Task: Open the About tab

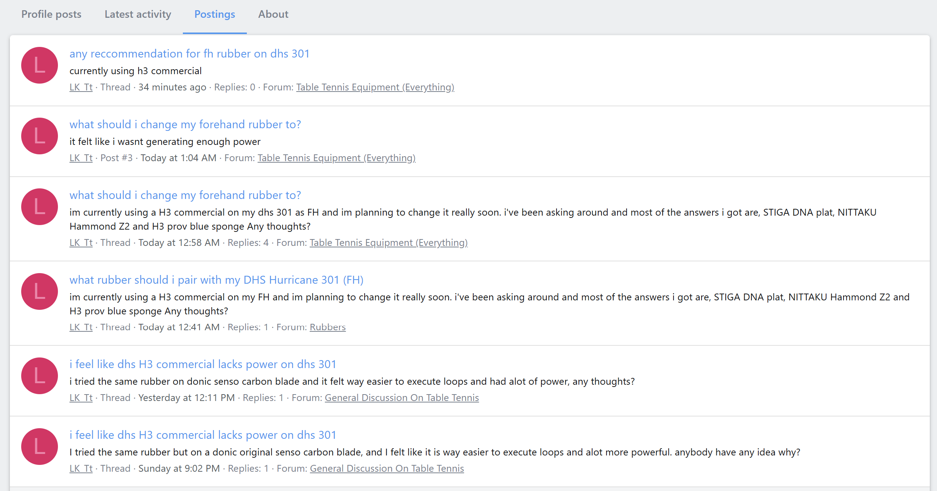Action: [x=273, y=14]
